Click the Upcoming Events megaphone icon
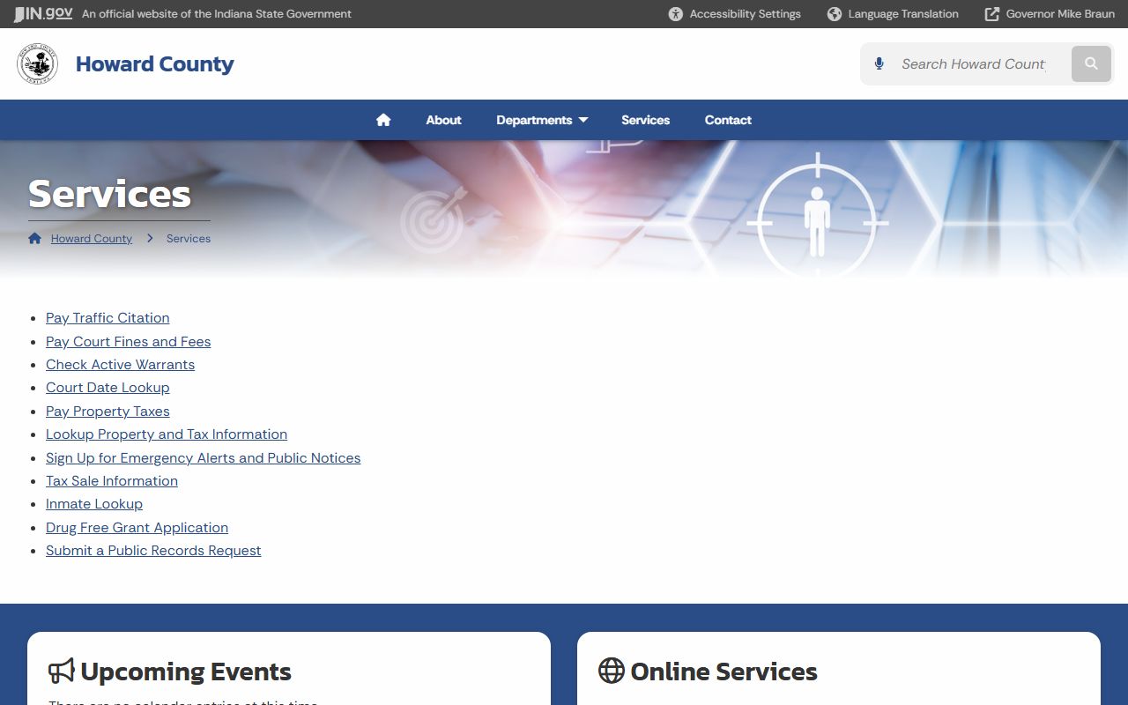 [61, 672]
